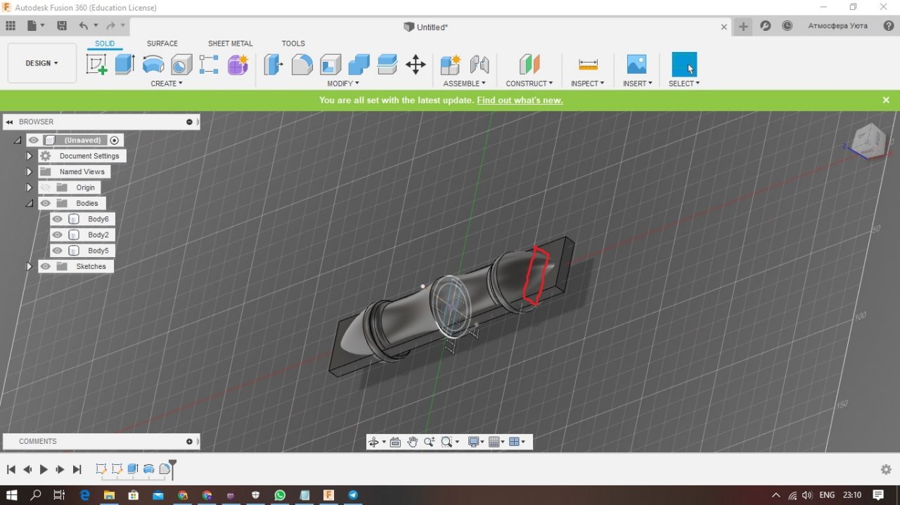
Task: Select the Hole tool icon
Action: click(181, 65)
